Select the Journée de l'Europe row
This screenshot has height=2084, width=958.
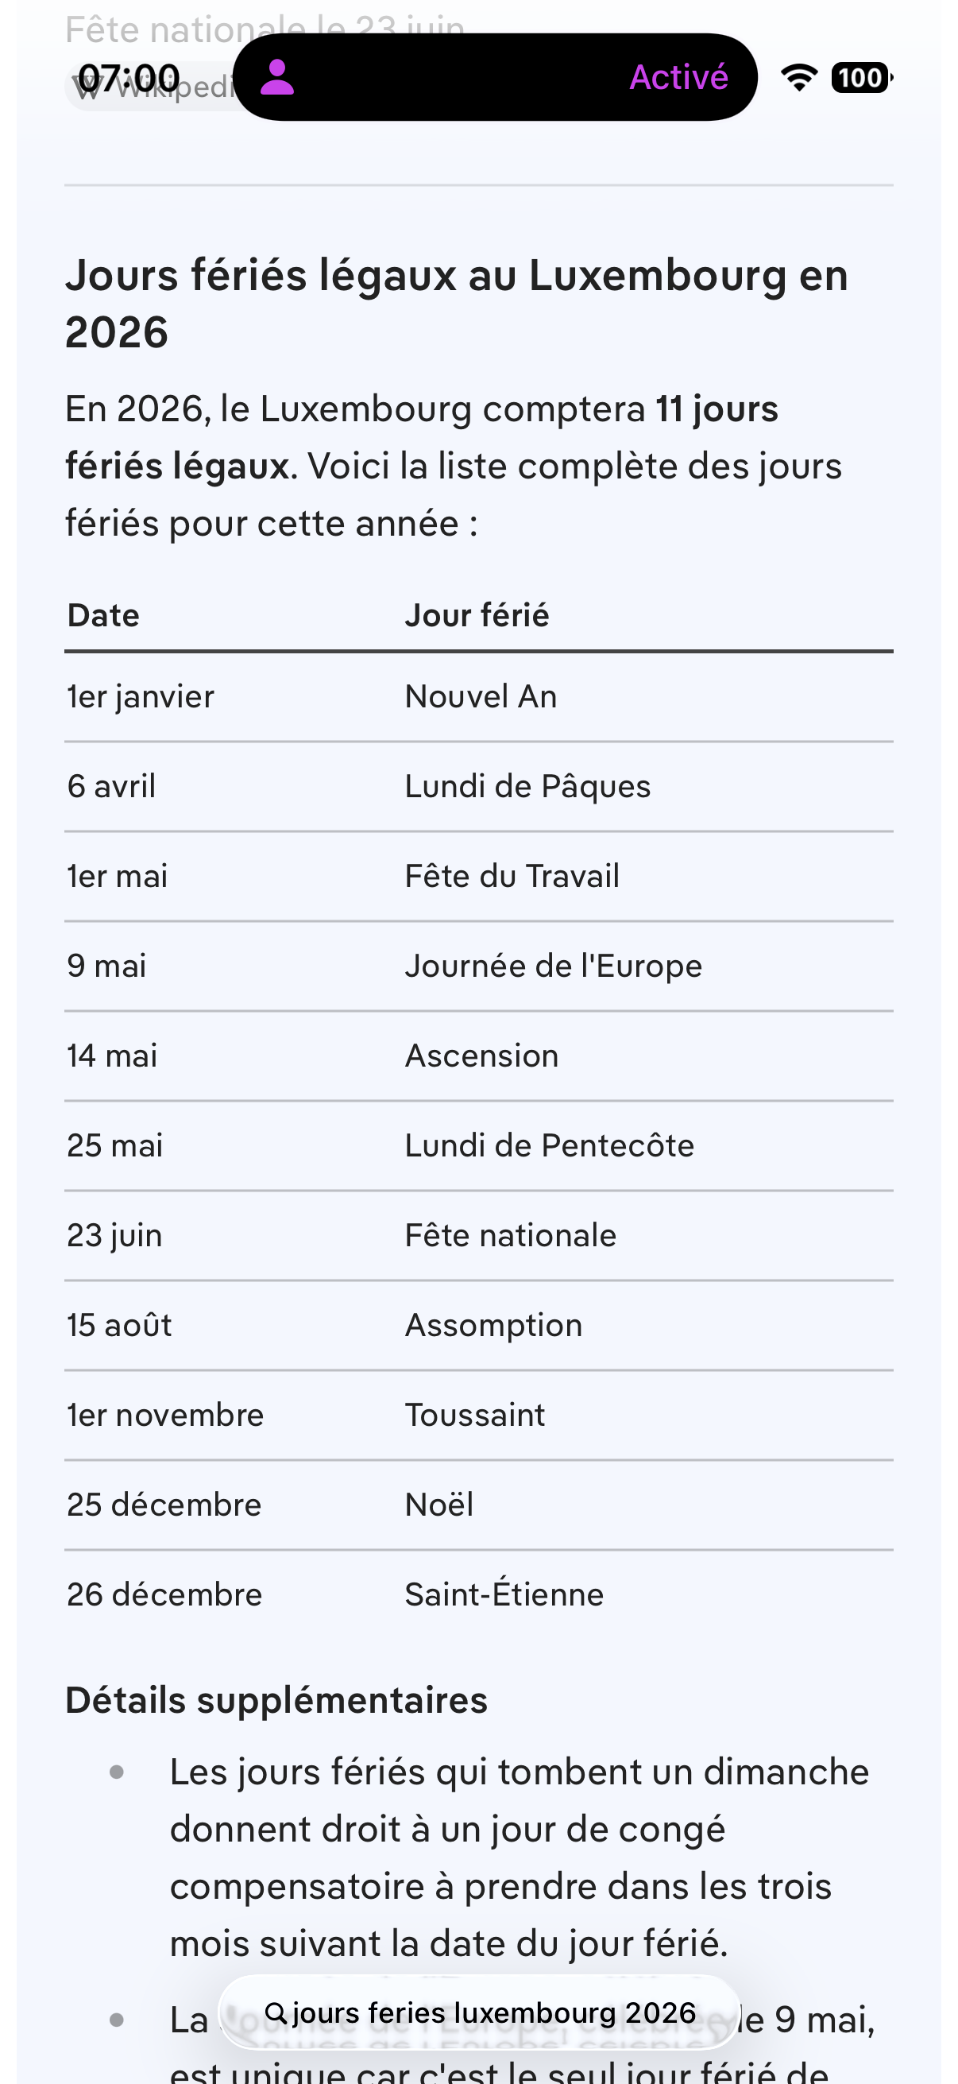[x=478, y=966]
